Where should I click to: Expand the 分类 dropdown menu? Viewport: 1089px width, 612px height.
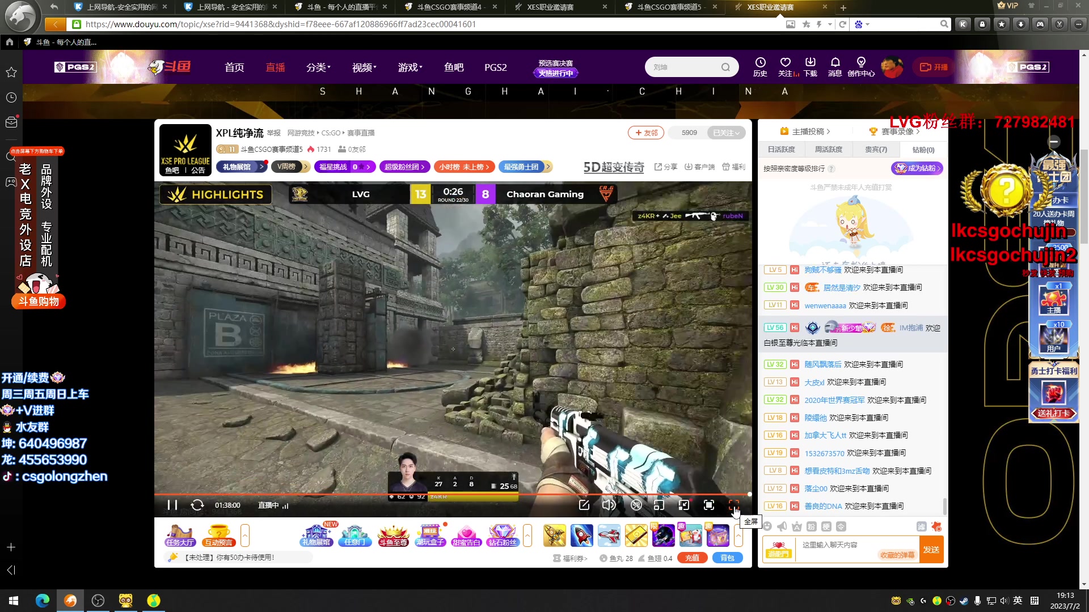point(318,67)
